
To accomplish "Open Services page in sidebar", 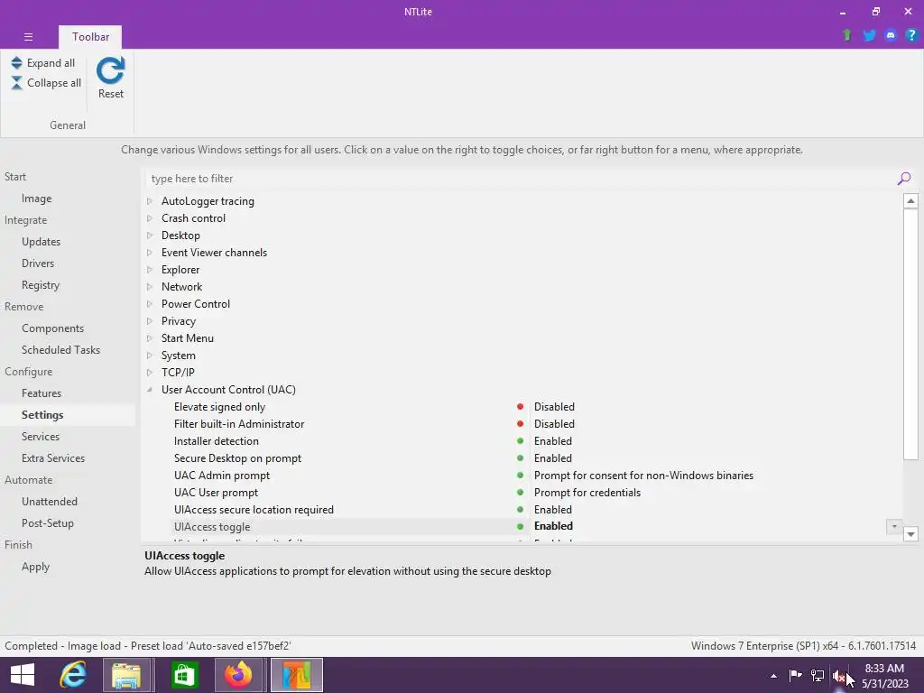I will [x=40, y=437].
